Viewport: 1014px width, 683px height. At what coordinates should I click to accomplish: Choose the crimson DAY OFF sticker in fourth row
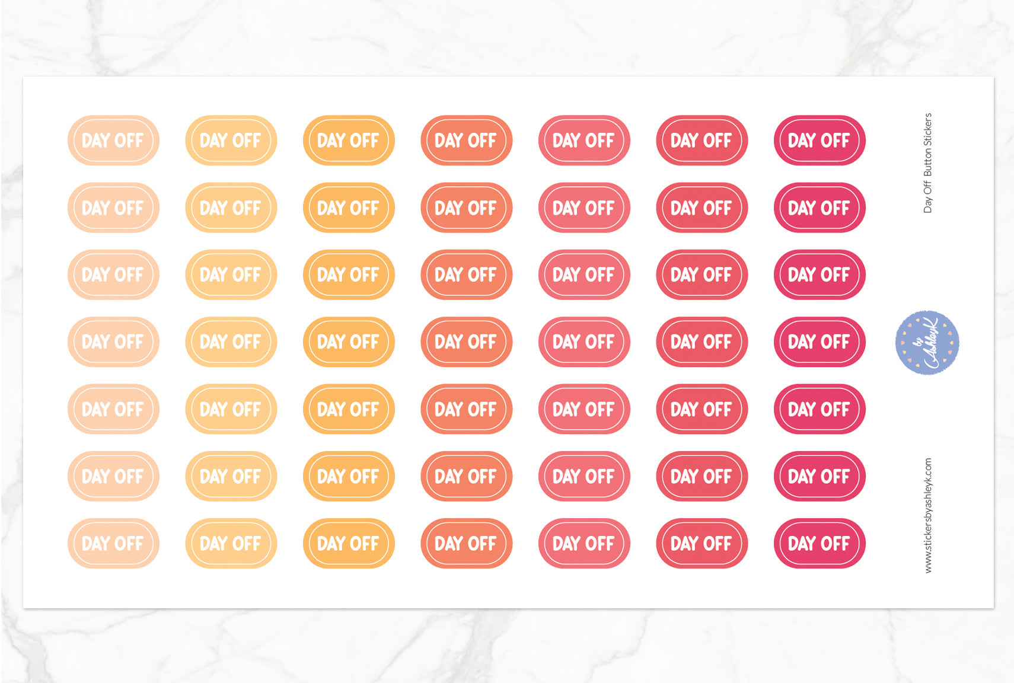819,342
